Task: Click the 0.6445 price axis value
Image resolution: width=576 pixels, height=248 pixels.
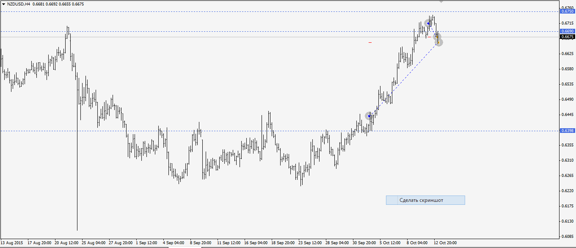Action: (x=568, y=115)
